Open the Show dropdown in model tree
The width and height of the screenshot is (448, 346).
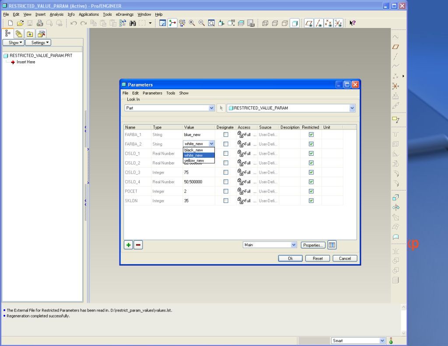coord(13,42)
